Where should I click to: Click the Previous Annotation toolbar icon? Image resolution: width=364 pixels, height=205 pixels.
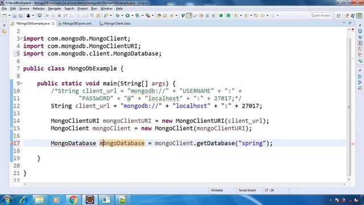coord(246,15)
